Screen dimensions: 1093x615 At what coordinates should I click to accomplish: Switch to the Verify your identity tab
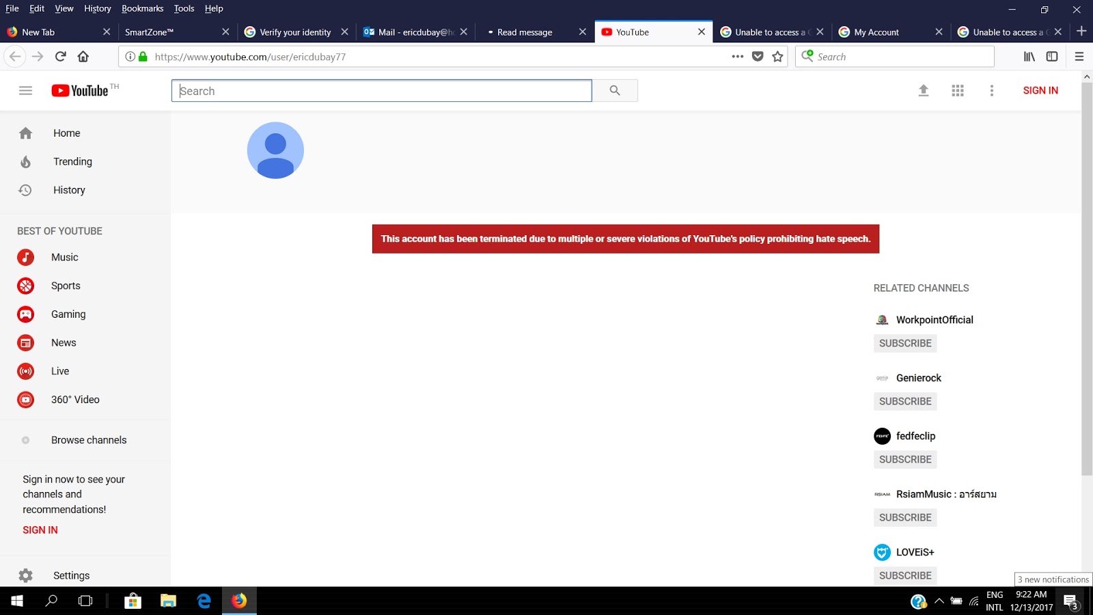point(296,32)
